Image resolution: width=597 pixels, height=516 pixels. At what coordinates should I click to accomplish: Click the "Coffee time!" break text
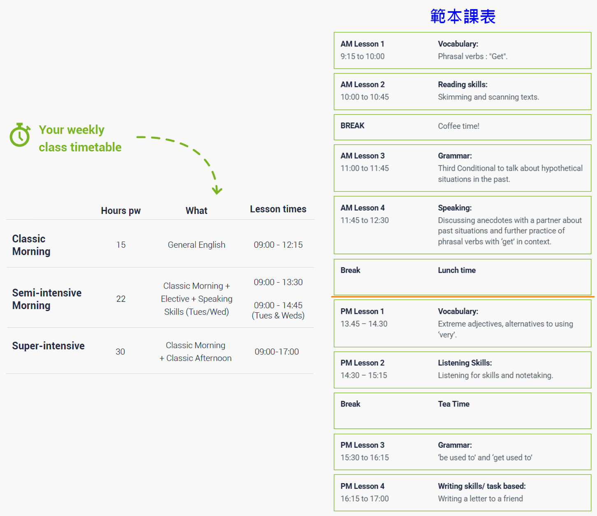coord(458,126)
